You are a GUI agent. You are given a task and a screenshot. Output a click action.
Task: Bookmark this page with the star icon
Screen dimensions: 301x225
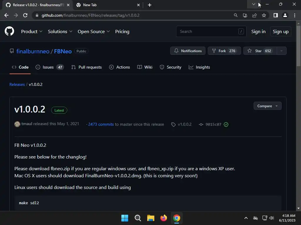264,15
